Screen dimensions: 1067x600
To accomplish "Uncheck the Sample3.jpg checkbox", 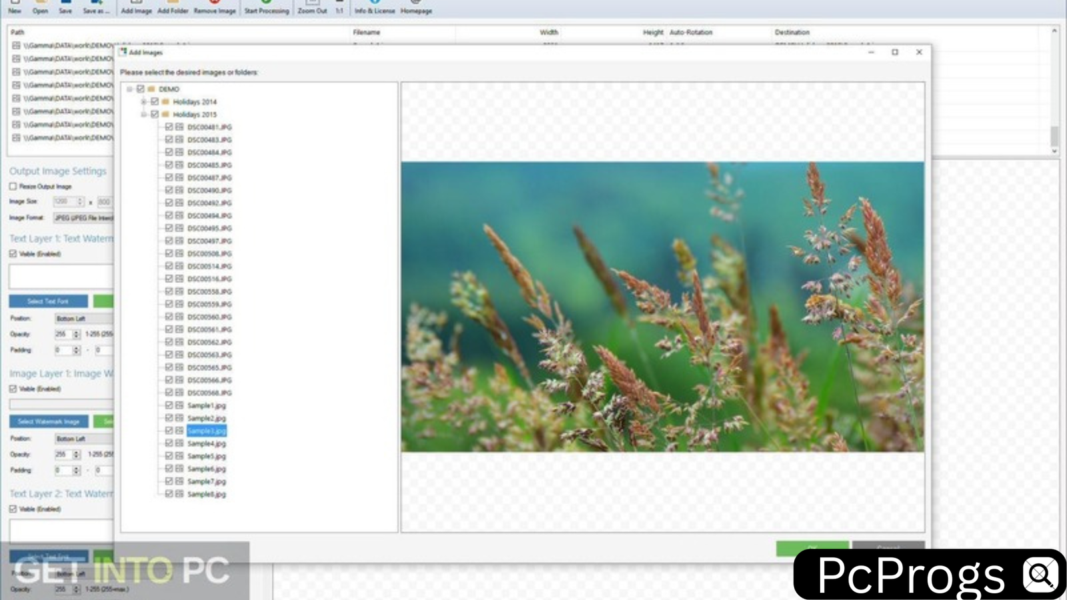I will click(x=169, y=431).
